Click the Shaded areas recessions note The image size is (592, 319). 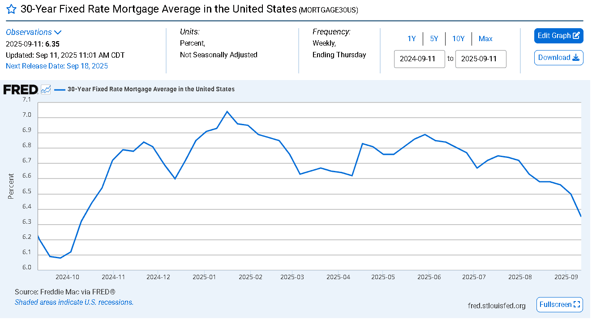pos(74,302)
